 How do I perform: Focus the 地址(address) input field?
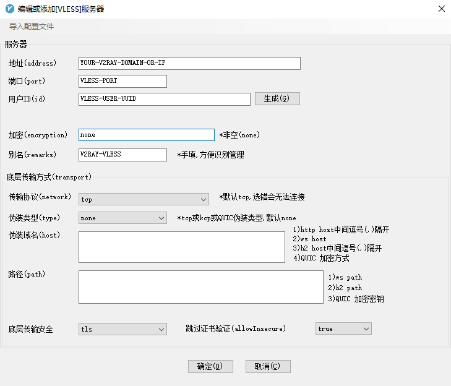click(x=189, y=63)
